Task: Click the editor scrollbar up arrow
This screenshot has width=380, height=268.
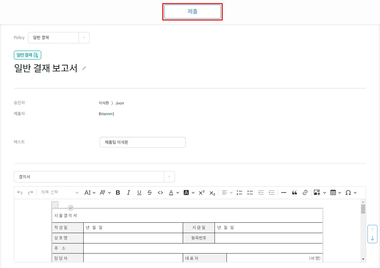Action: pos(363,202)
